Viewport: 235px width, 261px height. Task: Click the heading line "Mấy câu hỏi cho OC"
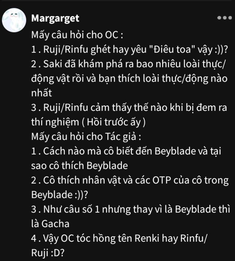point(77,35)
